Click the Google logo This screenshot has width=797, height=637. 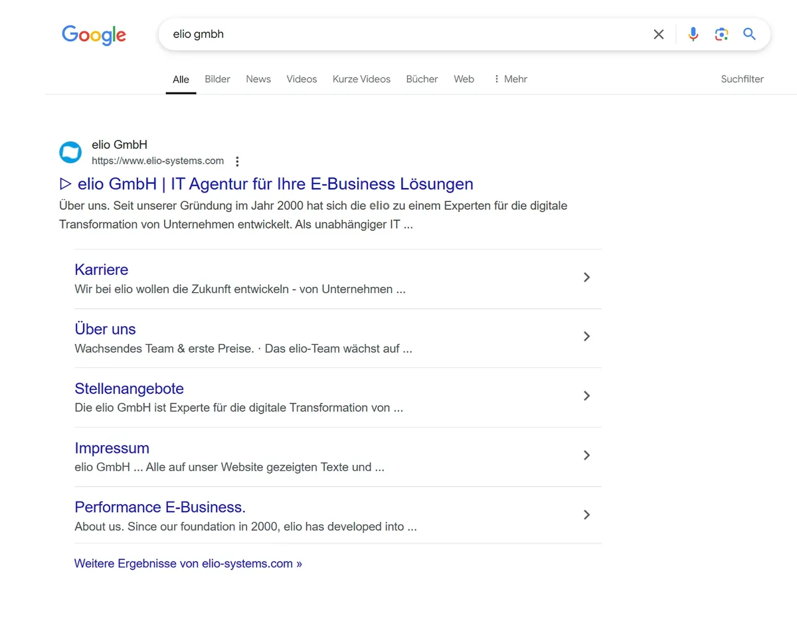click(93, 35)
